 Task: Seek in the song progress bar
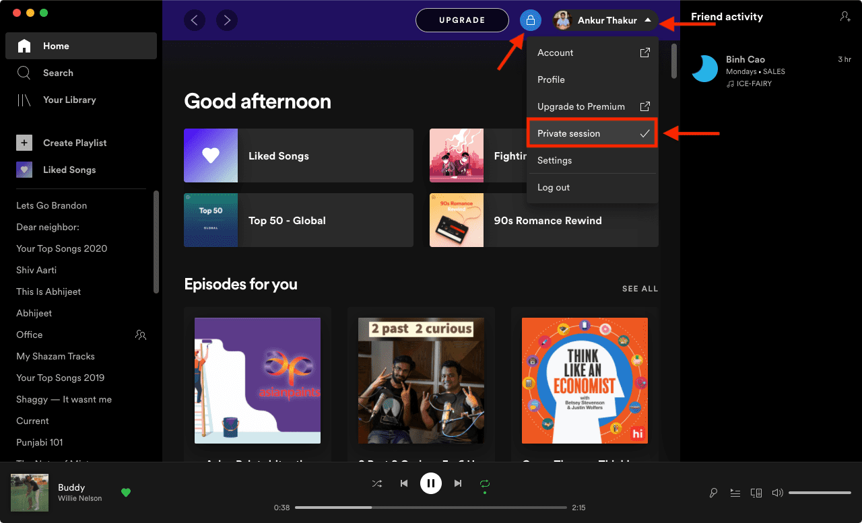click(x=431, y=508)
